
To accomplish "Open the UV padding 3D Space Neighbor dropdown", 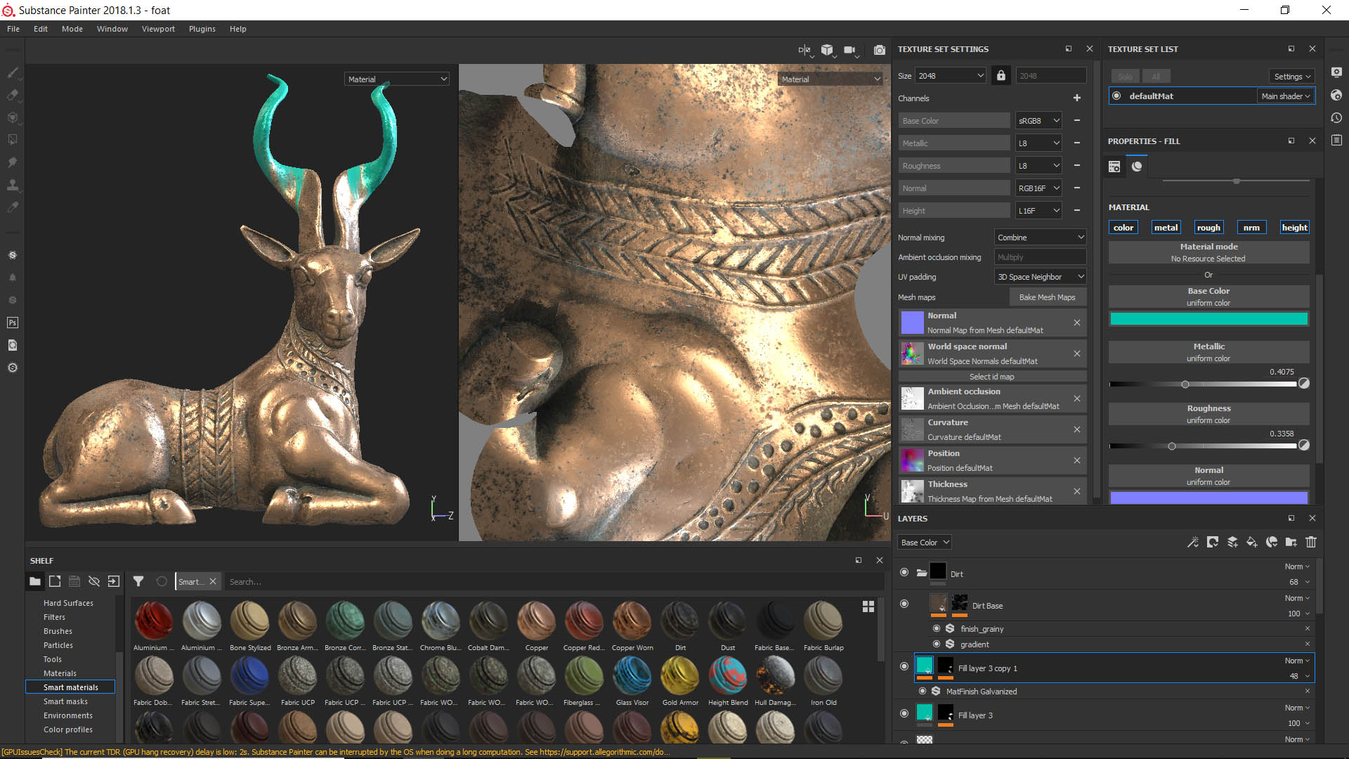I will tap(1040, 276).
